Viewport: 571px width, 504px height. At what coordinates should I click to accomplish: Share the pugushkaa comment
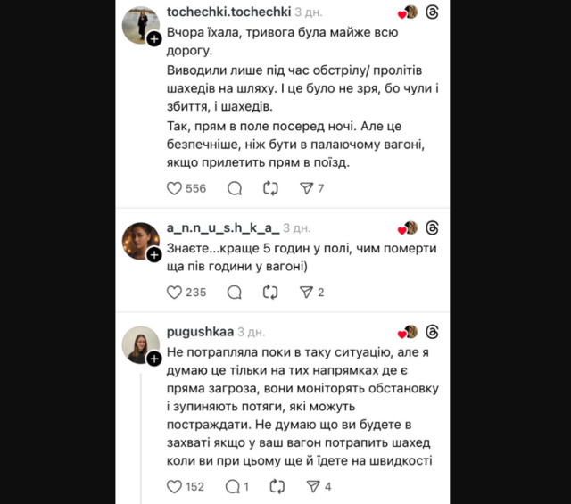click(313, 486)
